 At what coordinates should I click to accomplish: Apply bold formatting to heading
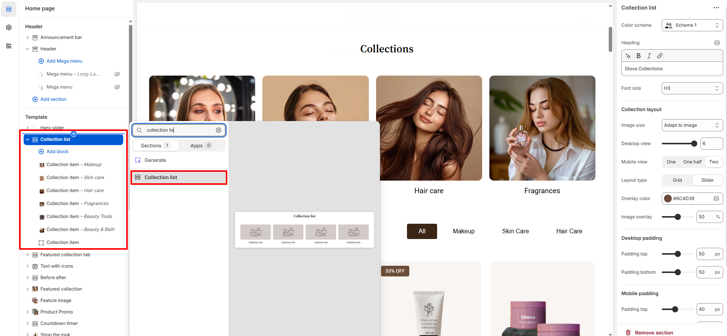tap(639, 56)
